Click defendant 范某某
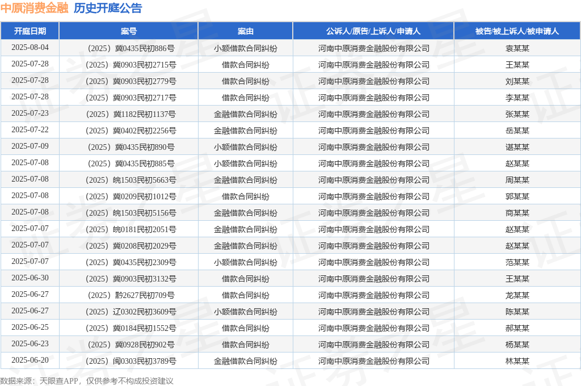This screenshot has width=581, height=386. (517, 262)
